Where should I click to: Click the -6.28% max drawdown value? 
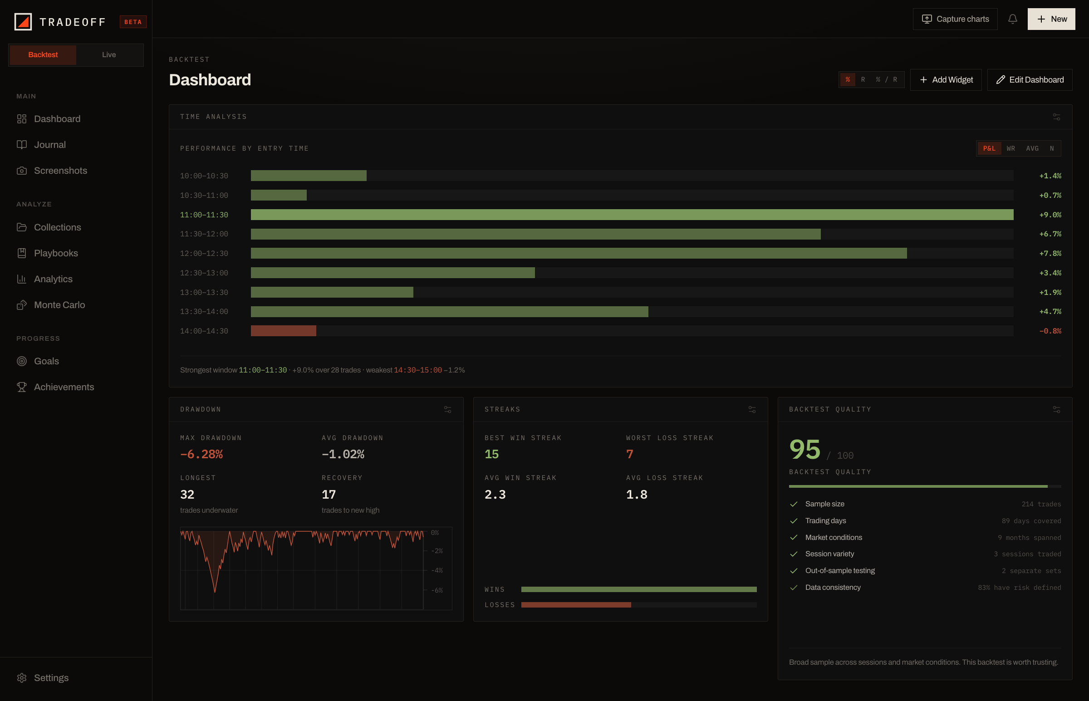[201, 454]
